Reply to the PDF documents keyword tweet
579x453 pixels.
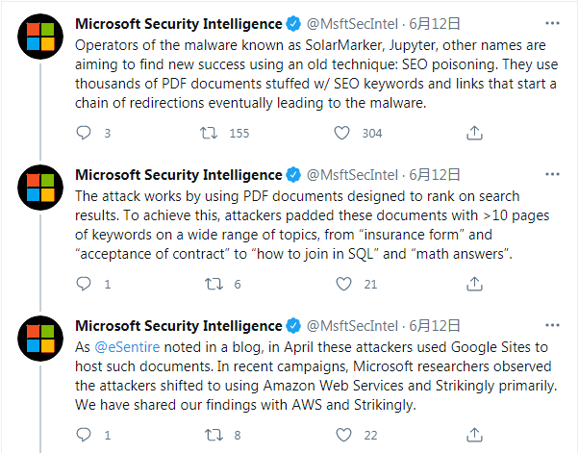click(84, 284)
